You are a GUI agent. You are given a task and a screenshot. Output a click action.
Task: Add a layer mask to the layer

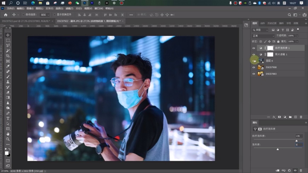[279, 117]
